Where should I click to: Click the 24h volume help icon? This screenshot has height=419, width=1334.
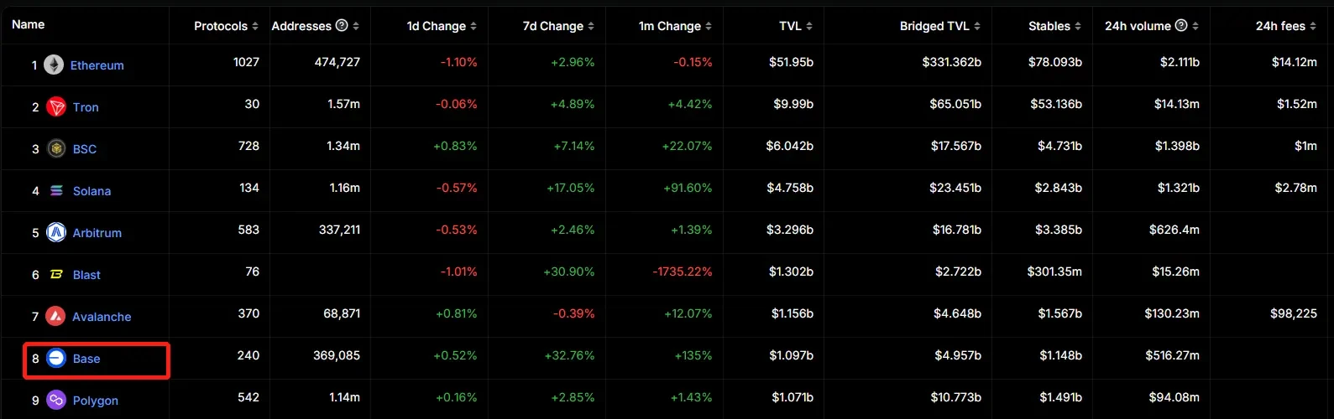pyautogui.click(x=1181, y=25)
